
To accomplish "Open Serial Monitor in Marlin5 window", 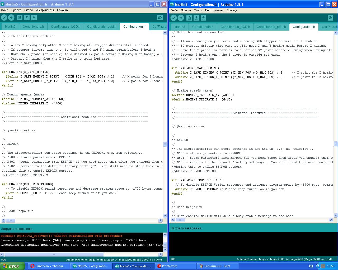I will pos(160,18).
